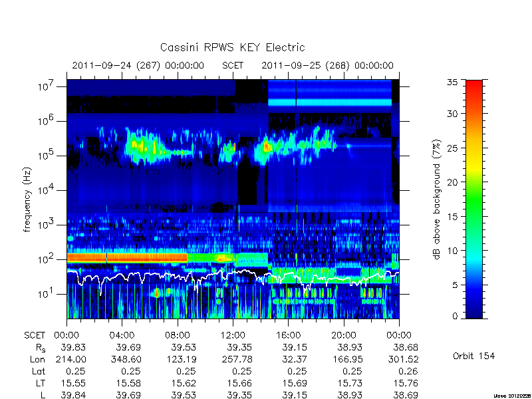The width and height of the screenshot is (532, 399).
Task: Click the green middle of the colorbar
Action: [474, 200]
